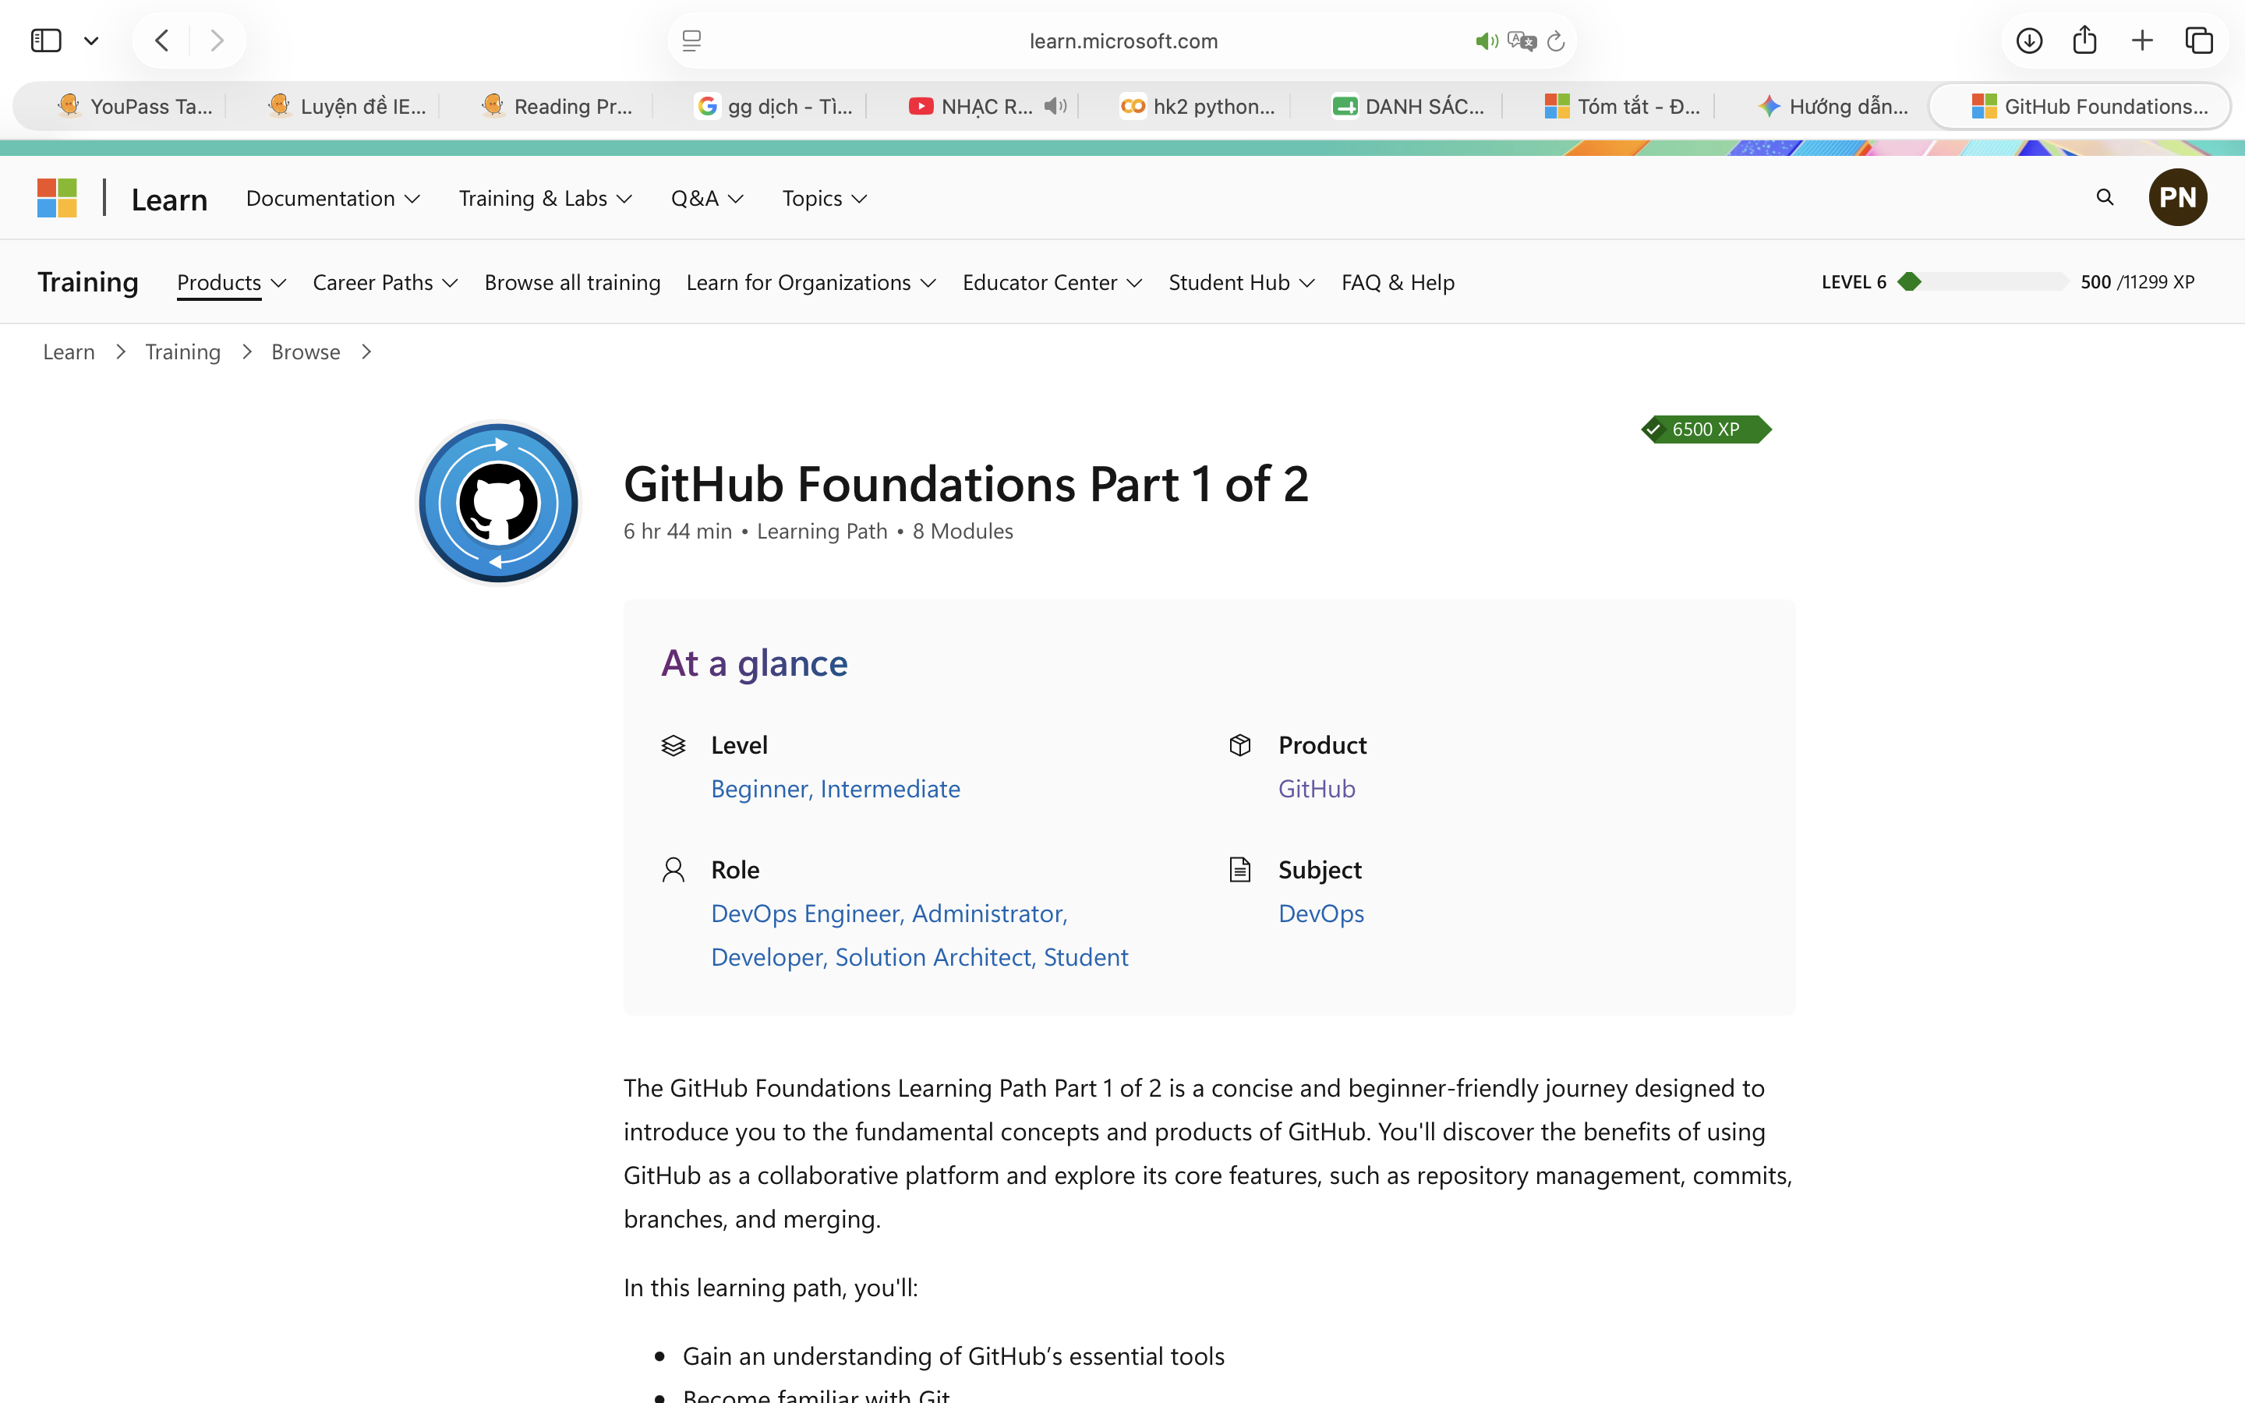The image size is (2245, 1403).
Task: Click the Microsoft logo
Action: point(57,198)
